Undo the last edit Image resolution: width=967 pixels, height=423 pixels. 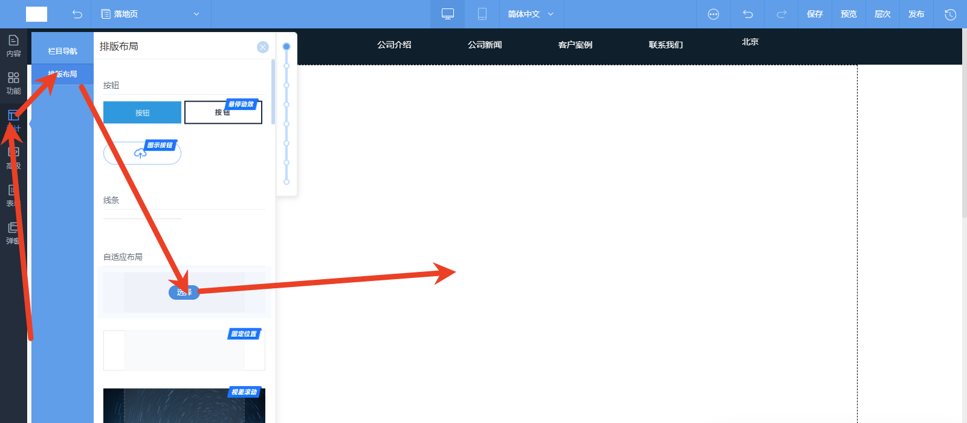[748, 14]
